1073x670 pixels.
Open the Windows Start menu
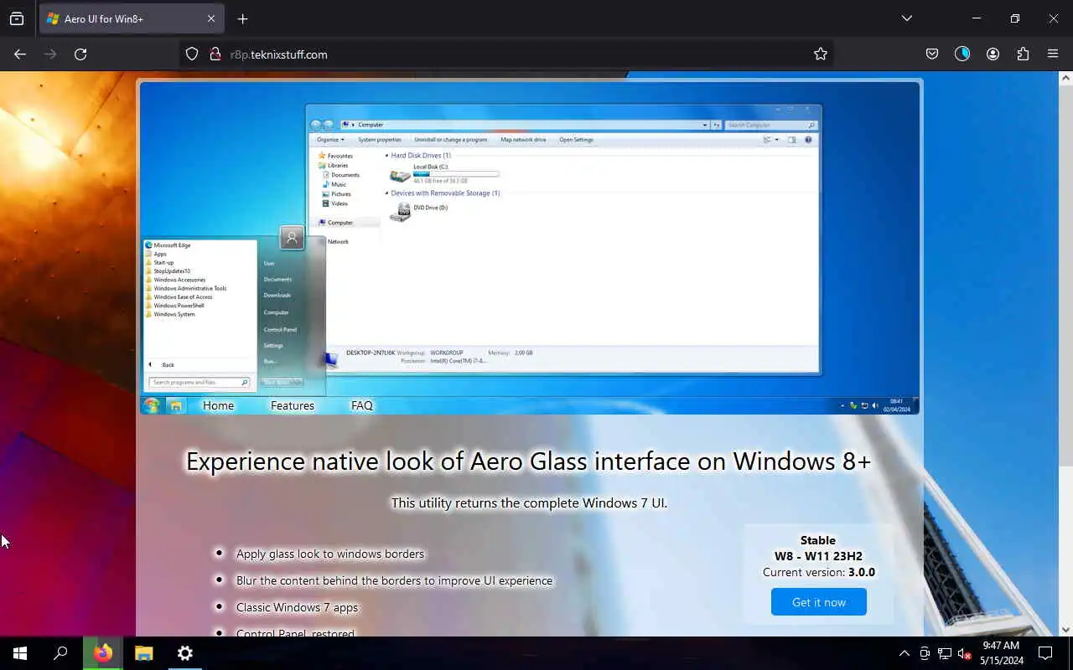point(20,653)
